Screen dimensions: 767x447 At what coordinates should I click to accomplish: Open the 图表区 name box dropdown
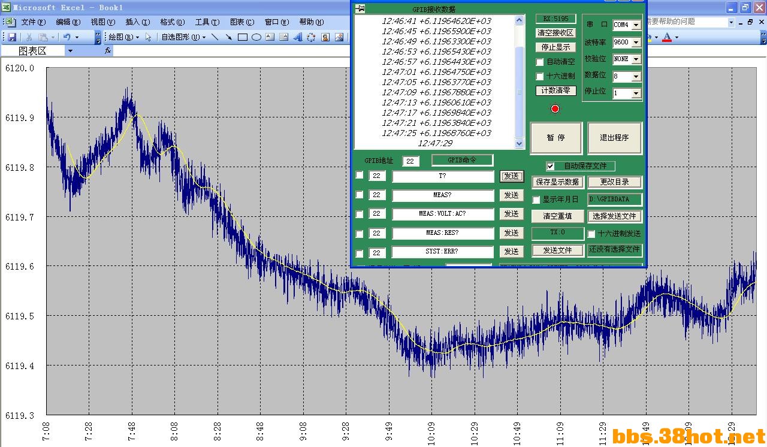click(70, 51)
